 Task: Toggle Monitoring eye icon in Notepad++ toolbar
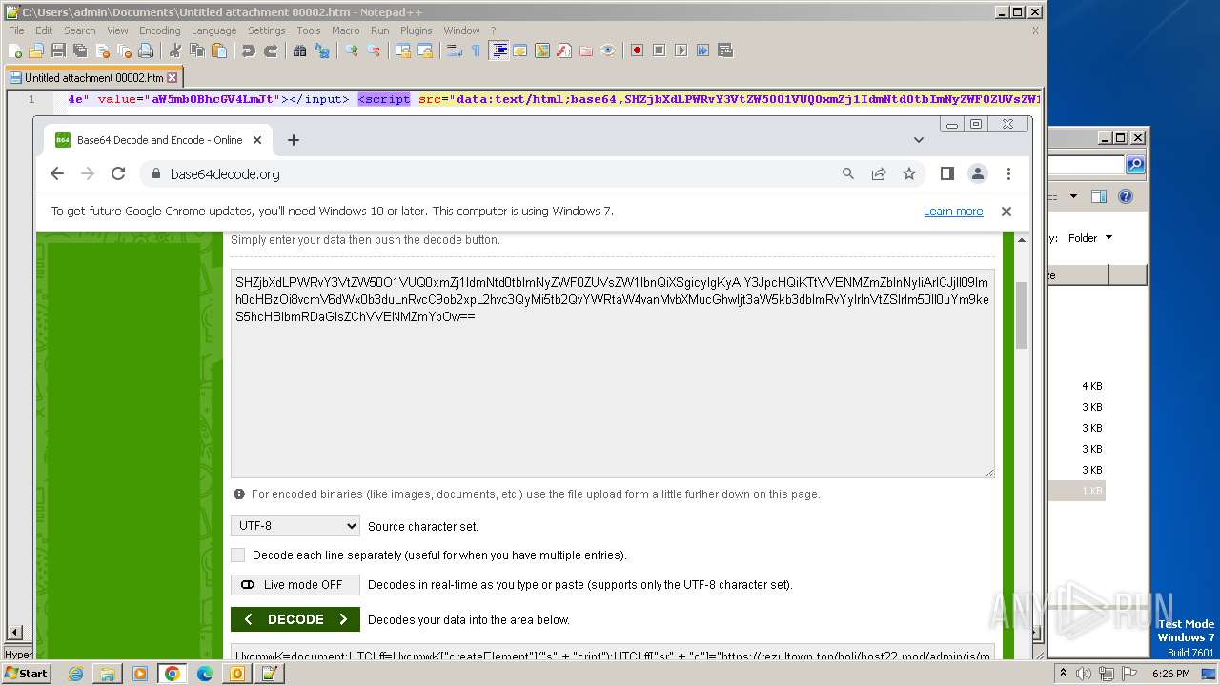click(x=607, y=50)
